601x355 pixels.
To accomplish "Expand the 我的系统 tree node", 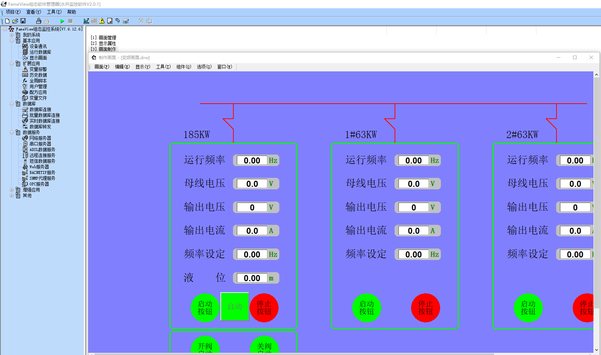I will pyautogui.click(x=11, y=35).
